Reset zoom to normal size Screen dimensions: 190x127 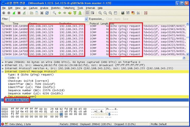110,13
